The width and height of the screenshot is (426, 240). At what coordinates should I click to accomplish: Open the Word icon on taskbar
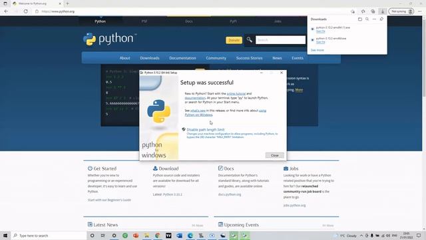coord(179,235)
